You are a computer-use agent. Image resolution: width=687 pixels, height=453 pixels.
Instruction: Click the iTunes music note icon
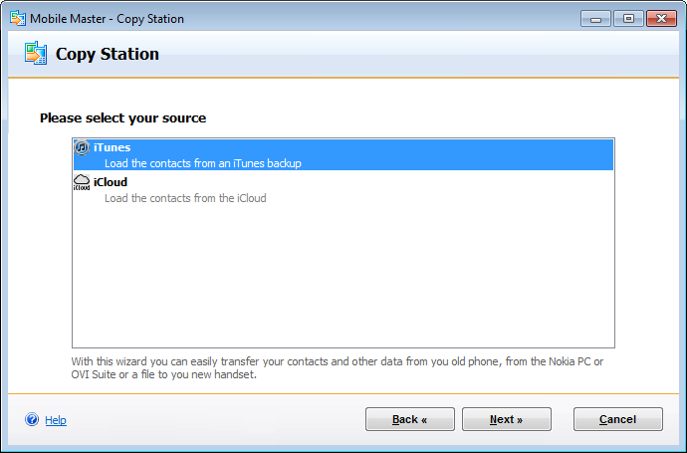click(83, 147)
